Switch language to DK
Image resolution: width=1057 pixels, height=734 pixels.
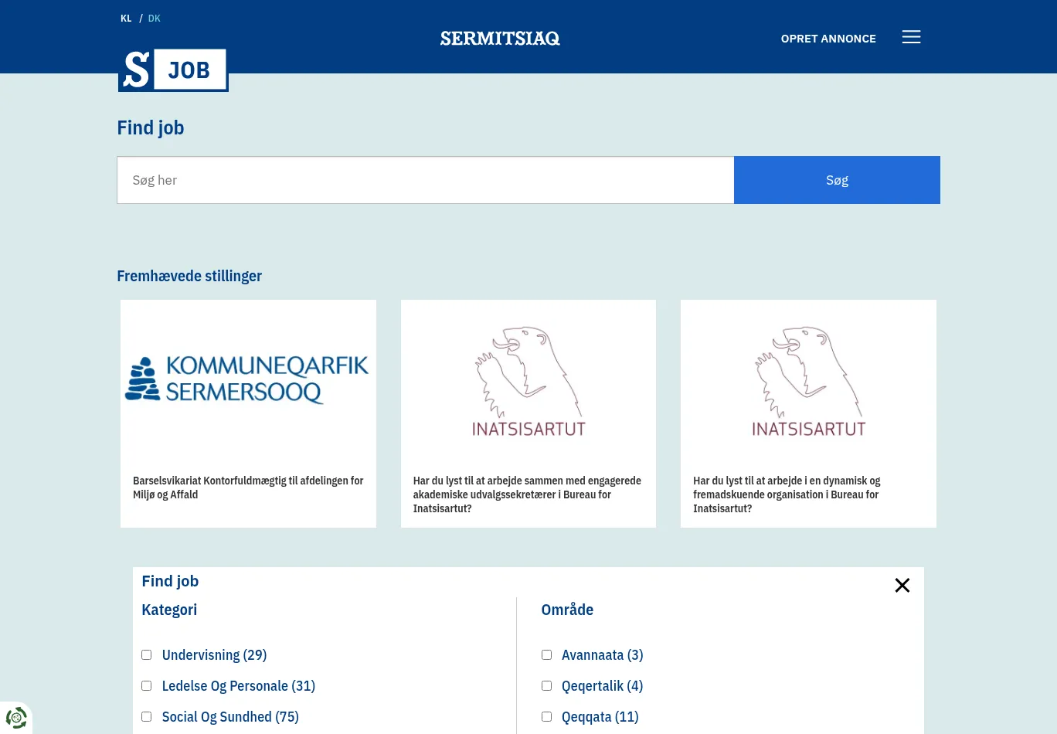(x=155, y=19)
